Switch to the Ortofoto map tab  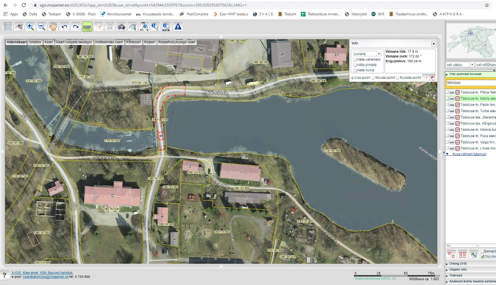[x=35, y=42]
